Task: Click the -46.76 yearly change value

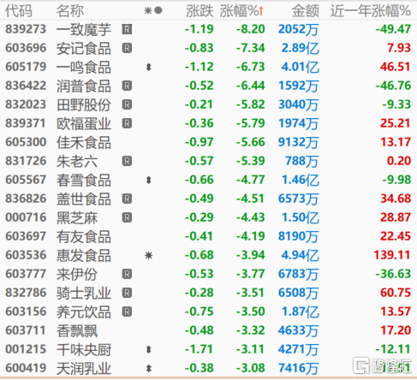Action: 393,86
